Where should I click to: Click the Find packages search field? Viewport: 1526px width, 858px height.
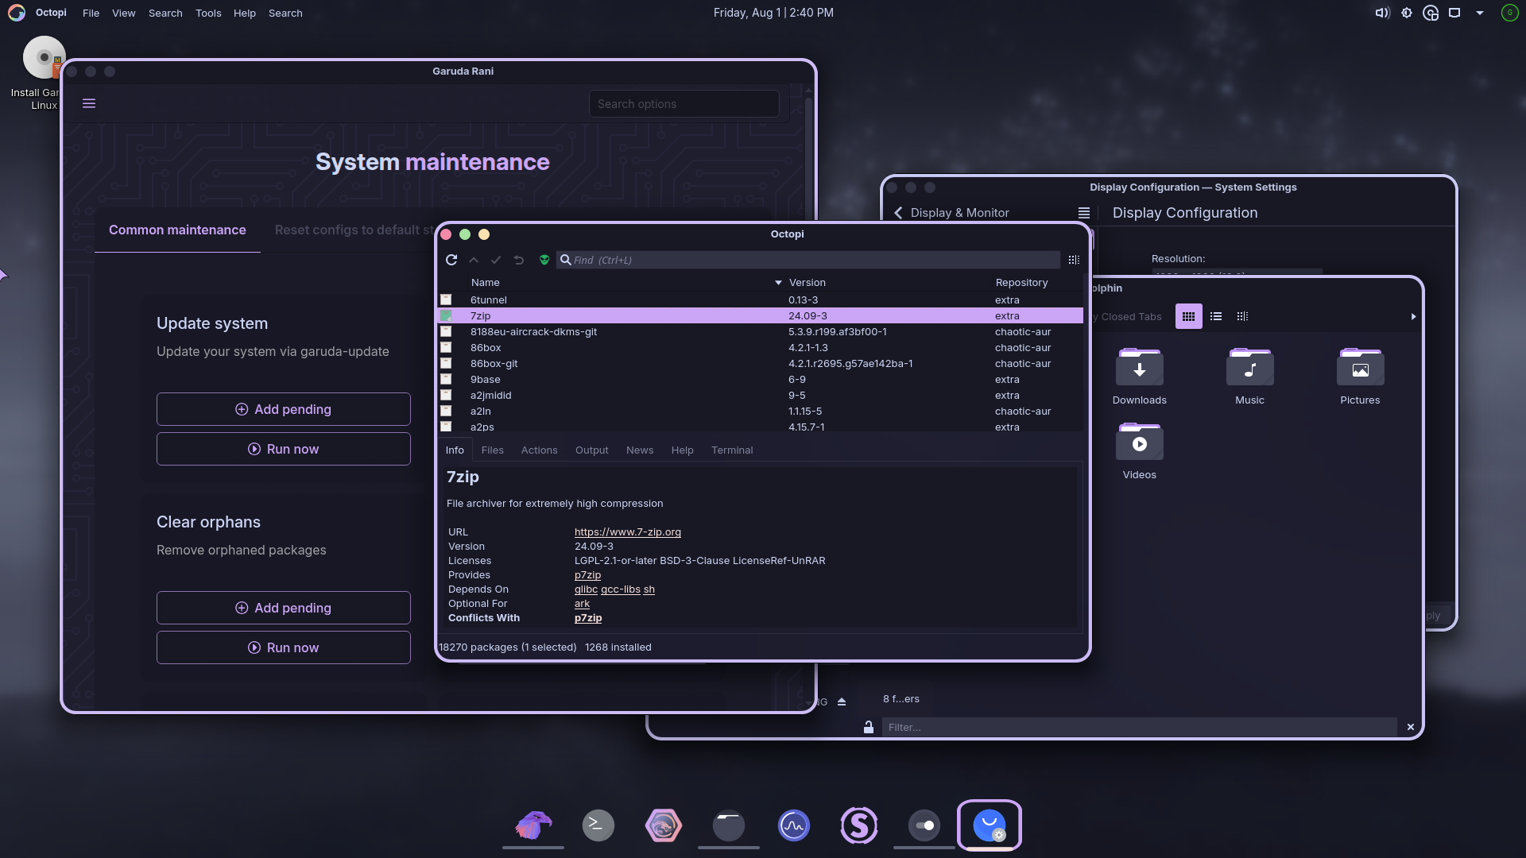[x=811, y=260]
